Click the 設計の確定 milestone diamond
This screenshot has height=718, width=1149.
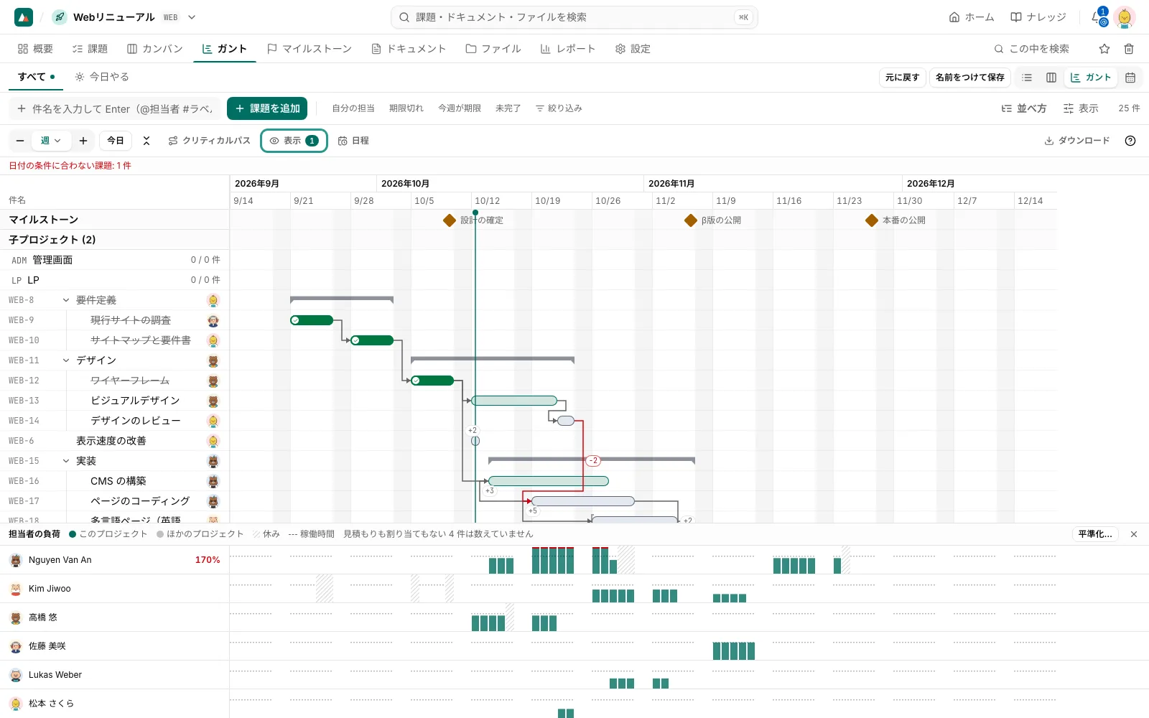pos(450,220)
